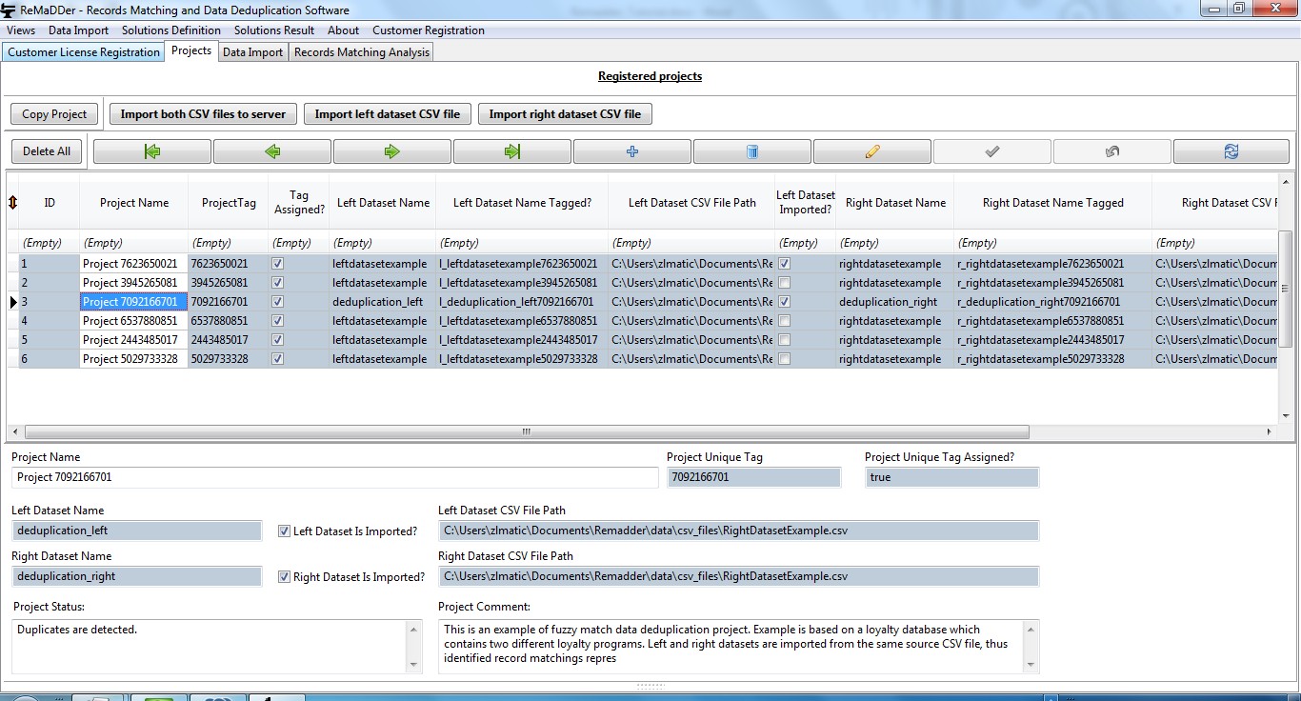This screenshot has height=701, width=1301.
Task: Add new project with plus icon
Action: click(x=632, y=151)
